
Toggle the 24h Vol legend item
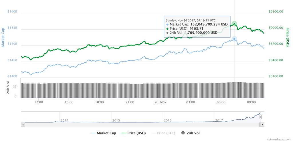point(190,133)
